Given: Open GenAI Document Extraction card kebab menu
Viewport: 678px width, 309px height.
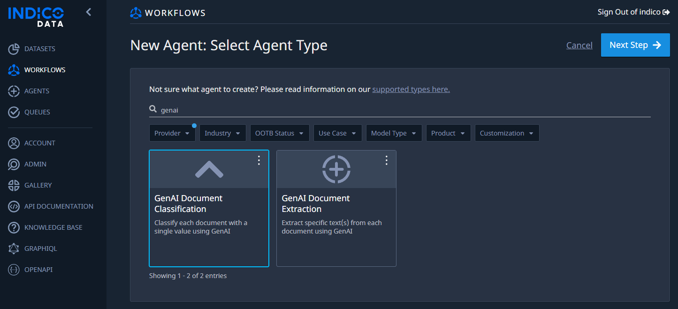Looking at the screenshot, I should point(387,160).
